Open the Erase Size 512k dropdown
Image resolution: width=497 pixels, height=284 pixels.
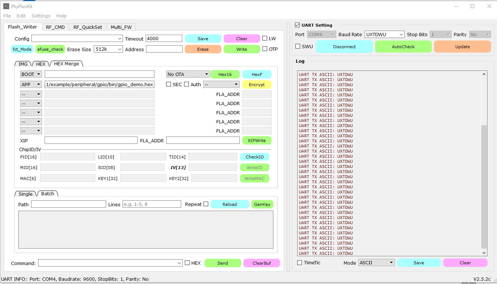[108, 49]
